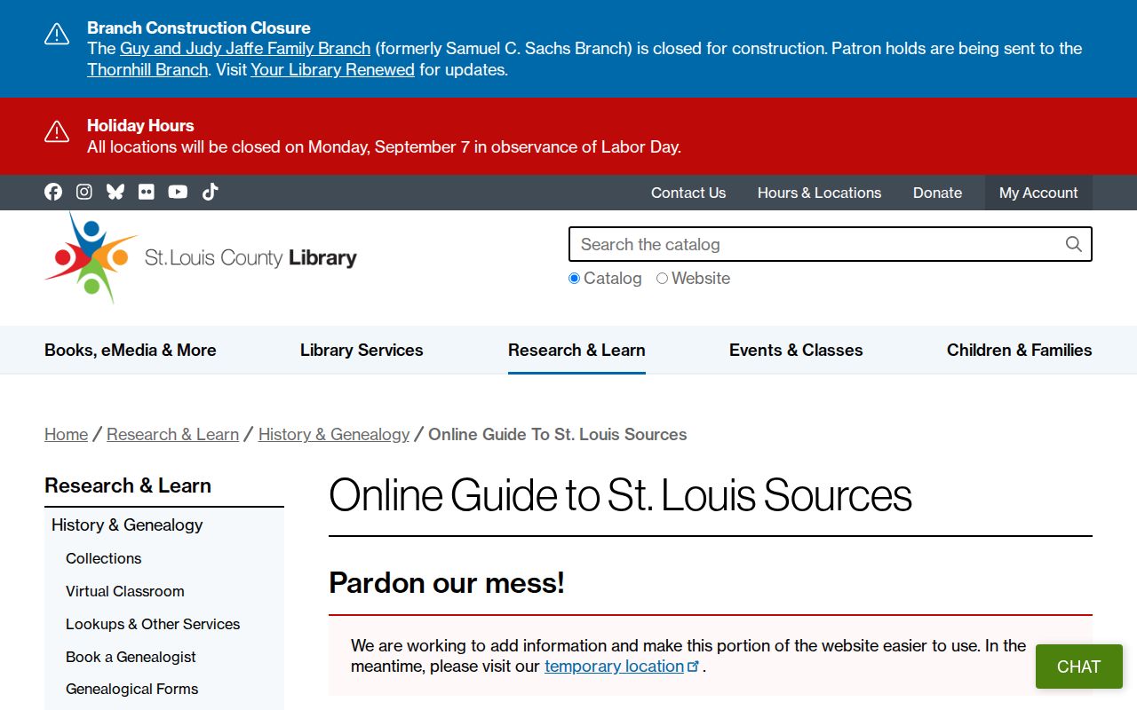
Task: Open Book a Genealogist in the sidebar
Action: 131,657
